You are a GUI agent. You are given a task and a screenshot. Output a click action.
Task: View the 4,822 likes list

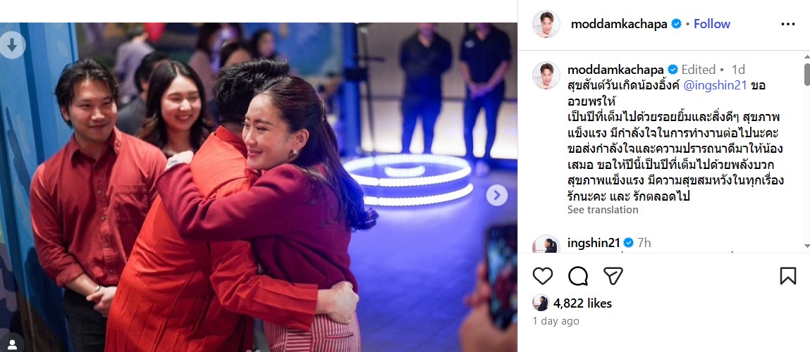click(x=582, y=303)
